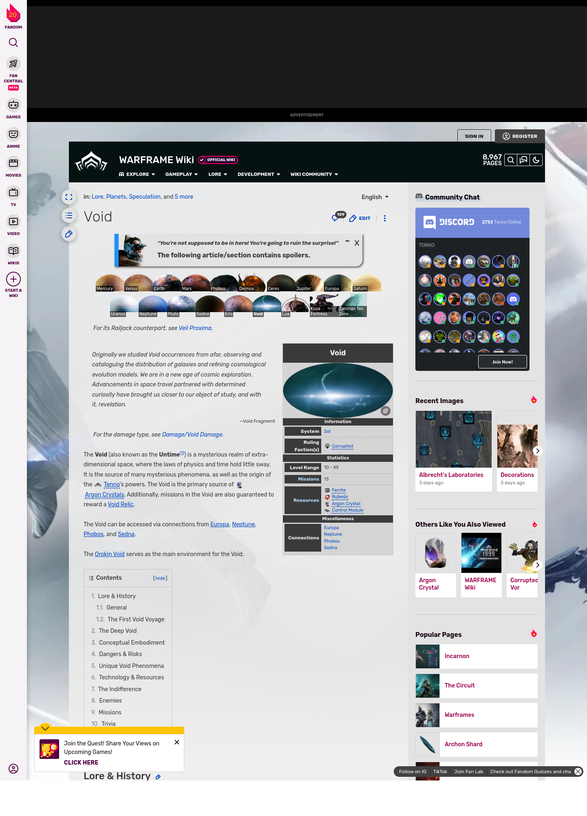Image resolution: width=587 pixels, height=816 pixels.
Task: Open the TV sidebar icon
Action: click(x=13, y=193)
